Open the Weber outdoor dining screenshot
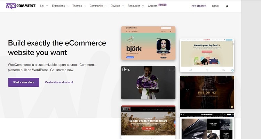Screen dimensions: 261x139 point(148,122)
